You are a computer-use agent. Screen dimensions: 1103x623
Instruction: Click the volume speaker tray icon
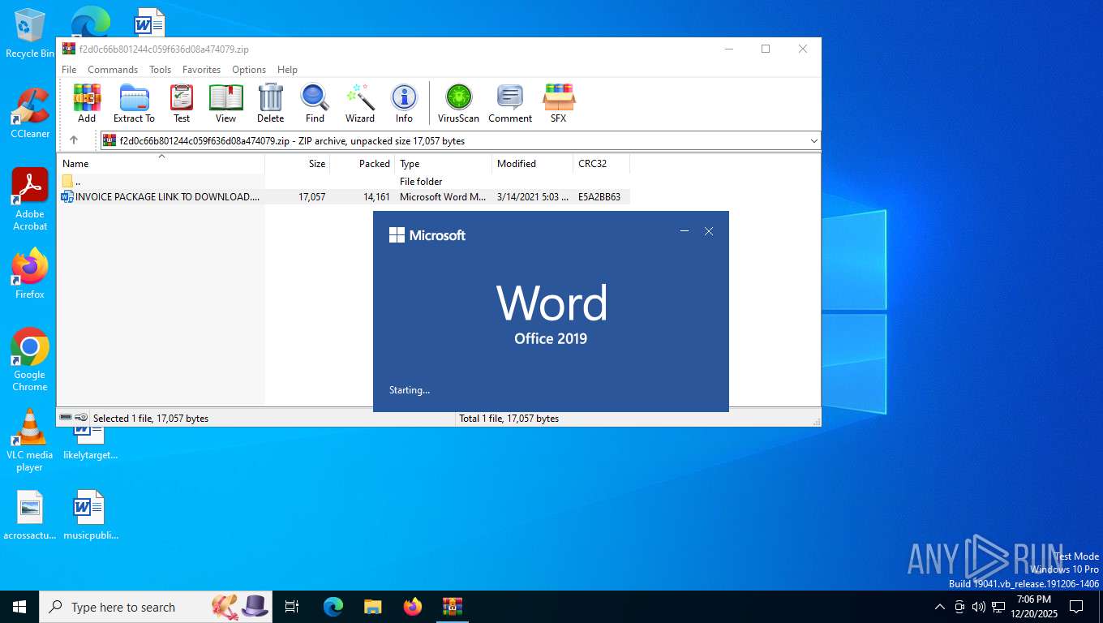(978, 607)
